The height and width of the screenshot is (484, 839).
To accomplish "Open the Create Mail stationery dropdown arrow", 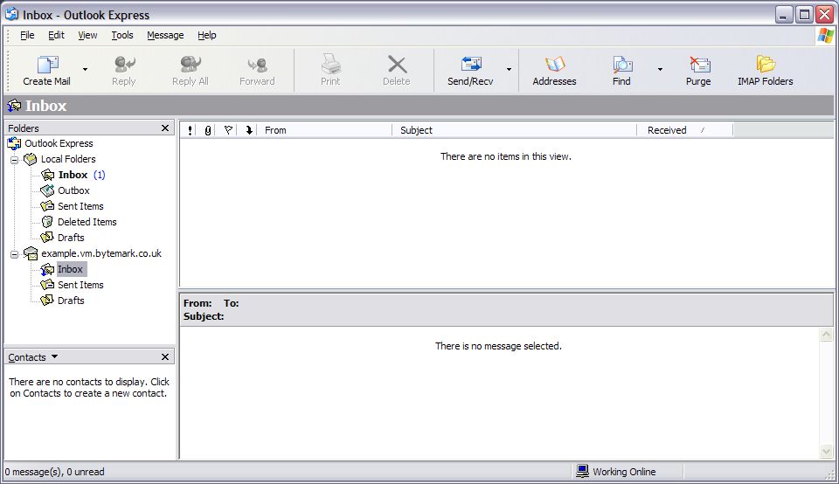I will [85, 70].
